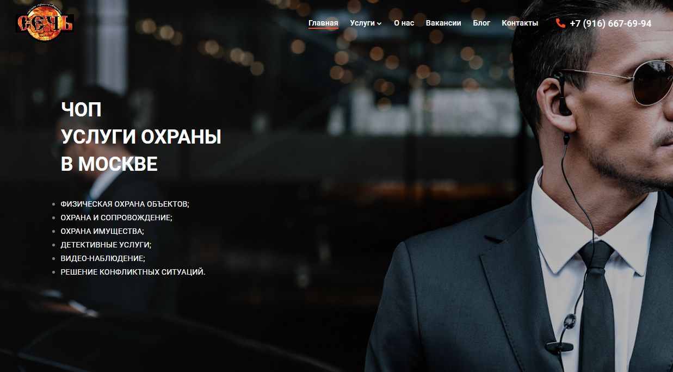Select the Видео-наблюдение list item
Viewport: 673px width, 372px height.
(103, 258)
